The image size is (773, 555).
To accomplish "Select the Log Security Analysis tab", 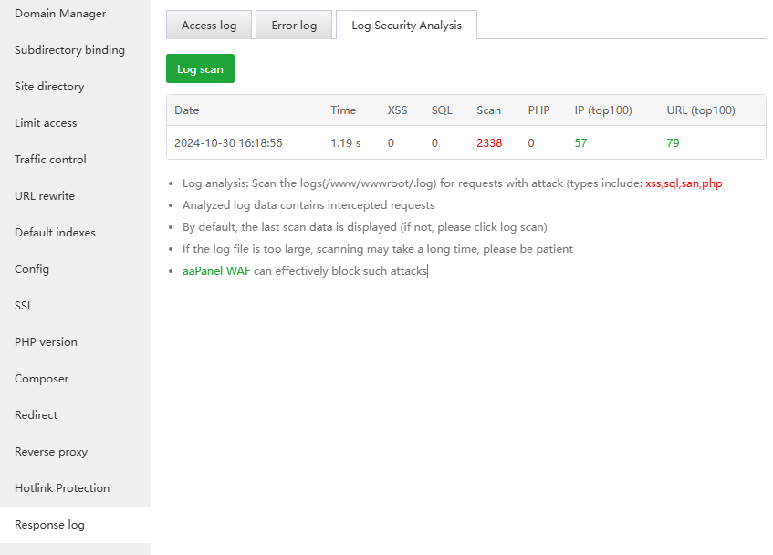I will click(406, 26).
